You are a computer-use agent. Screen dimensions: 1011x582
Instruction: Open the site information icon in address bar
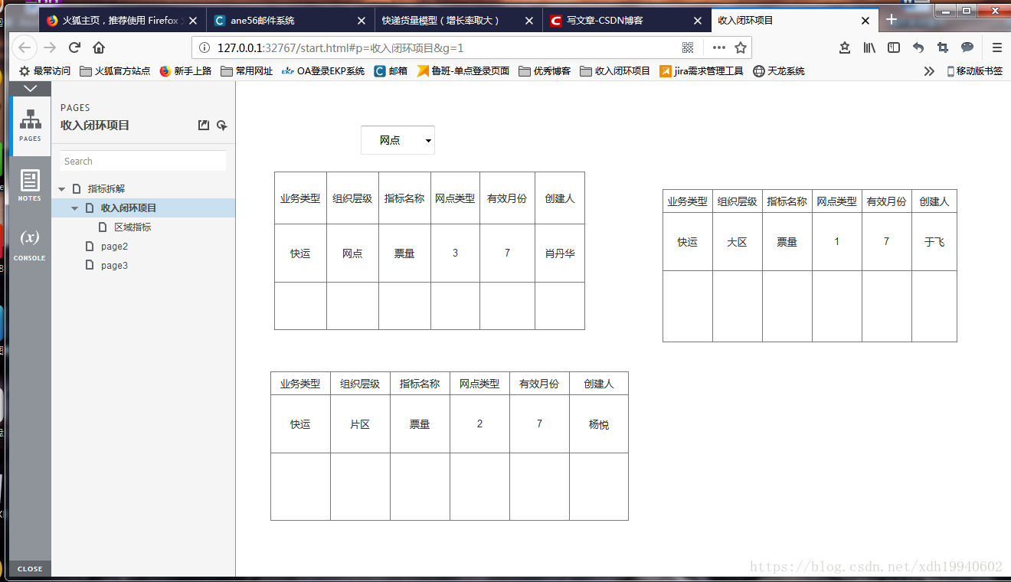[x=204, y=47]
